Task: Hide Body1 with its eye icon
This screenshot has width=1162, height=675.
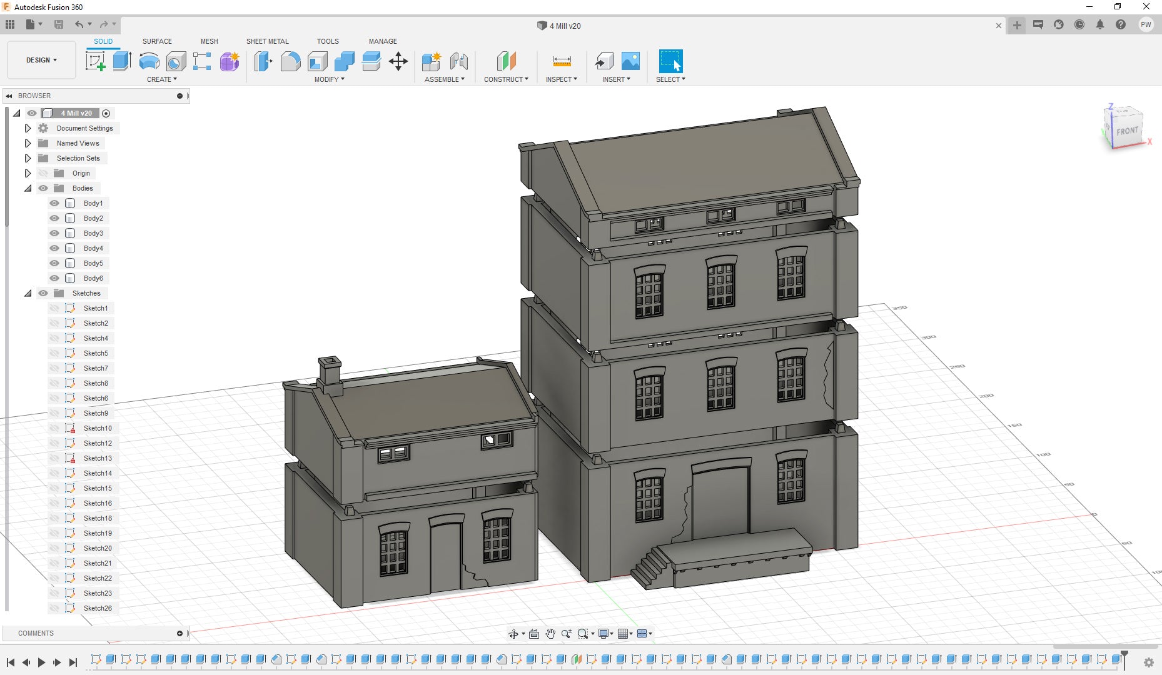Action: (x=54, y=203)
